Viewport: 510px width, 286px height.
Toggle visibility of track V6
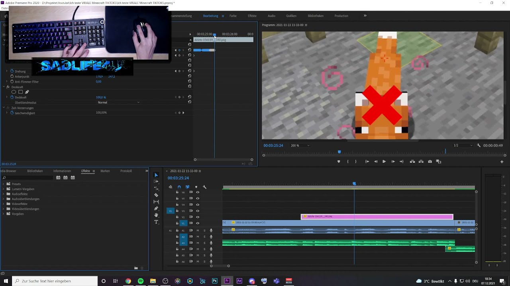coord(198,192)
